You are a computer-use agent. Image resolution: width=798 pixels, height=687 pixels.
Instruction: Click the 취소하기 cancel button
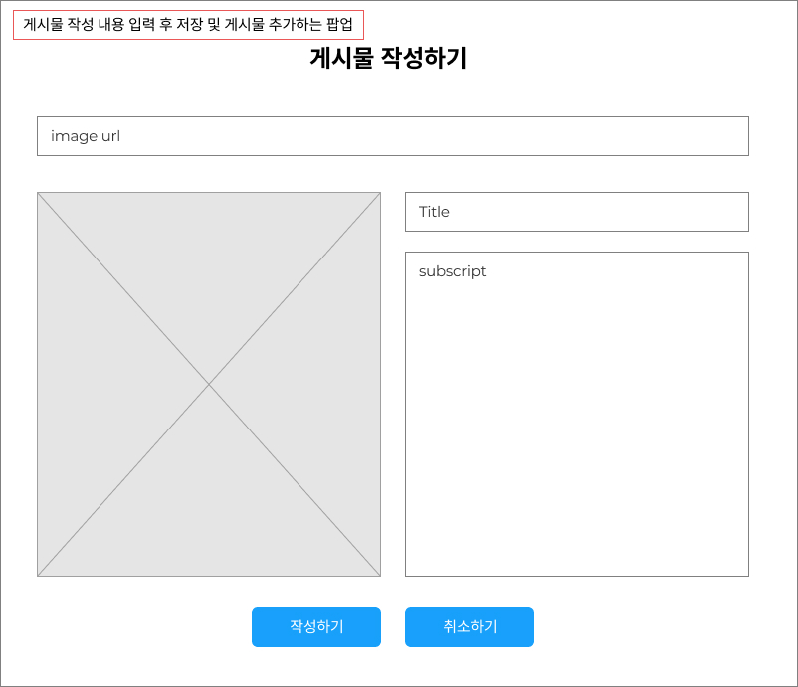(x=470, y=627)
